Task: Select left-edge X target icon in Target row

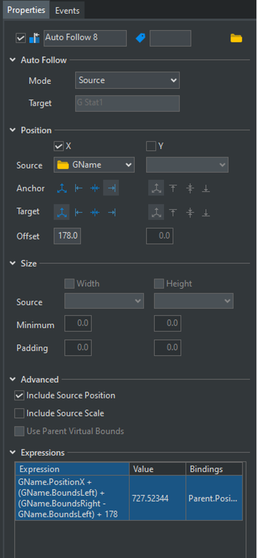Action: click(x=79, y=212)
